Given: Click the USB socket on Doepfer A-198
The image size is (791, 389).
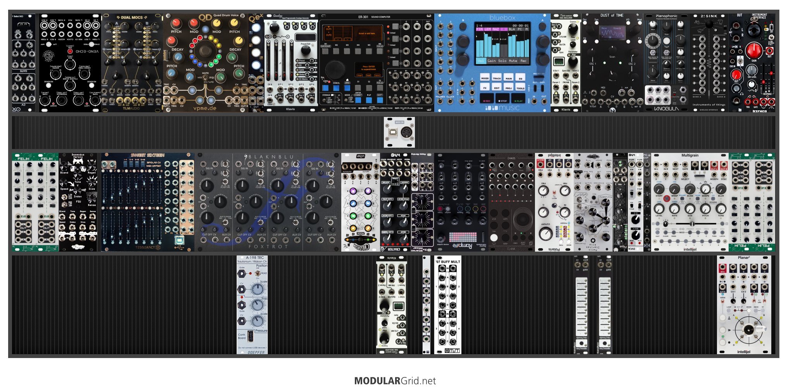Looking at the screenshot, I should 251,336.
